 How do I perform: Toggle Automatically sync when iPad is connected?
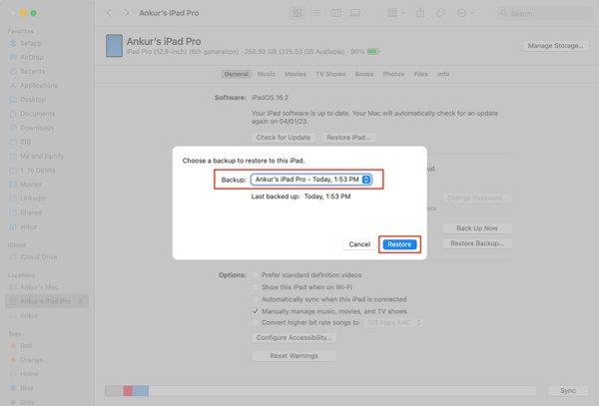click(256, 299)
